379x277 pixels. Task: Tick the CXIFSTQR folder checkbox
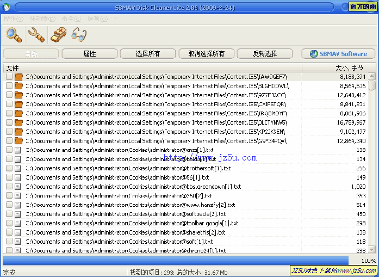[9, 104]
